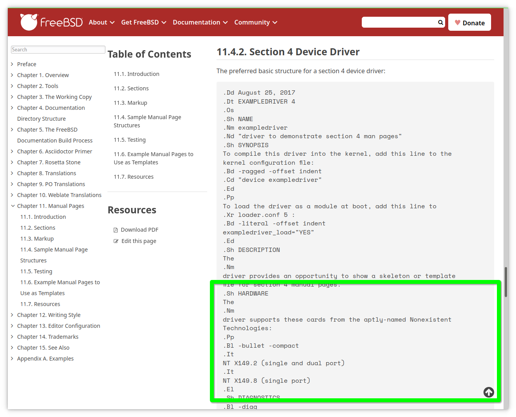Click the magnifier search icon in header
Viewport: 516px width, 417px height.
(x=440, y=23)
